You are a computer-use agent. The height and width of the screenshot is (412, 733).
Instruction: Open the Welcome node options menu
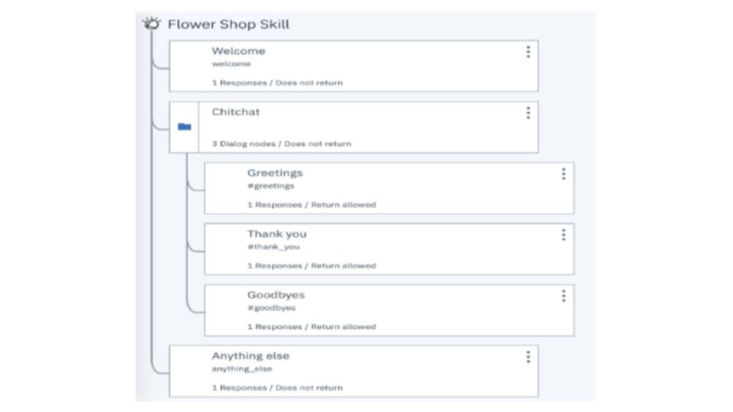(x=528, y=52)
